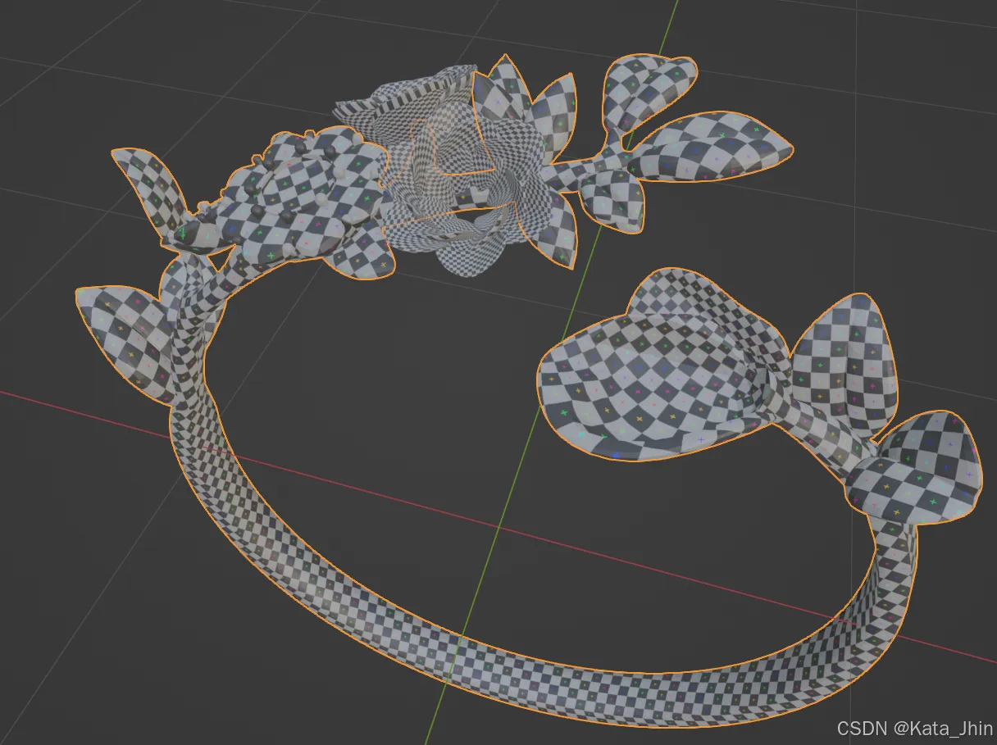Select the topmost right leaf of the branch

pyautogui.click(x=648, y=90)
